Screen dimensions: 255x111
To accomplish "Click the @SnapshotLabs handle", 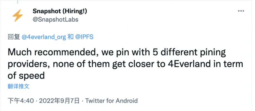I will click(x=55, y=19).
